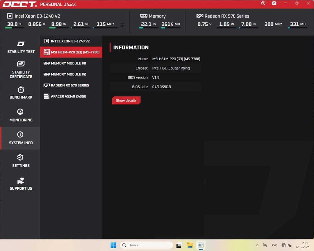This screenshot has height=251, width=314.
Task: Click the Memory heading in the top bar
Action: pos(157,16)
